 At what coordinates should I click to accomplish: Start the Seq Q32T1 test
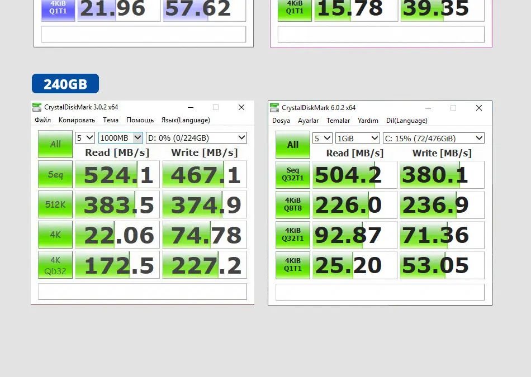(292, 175)
